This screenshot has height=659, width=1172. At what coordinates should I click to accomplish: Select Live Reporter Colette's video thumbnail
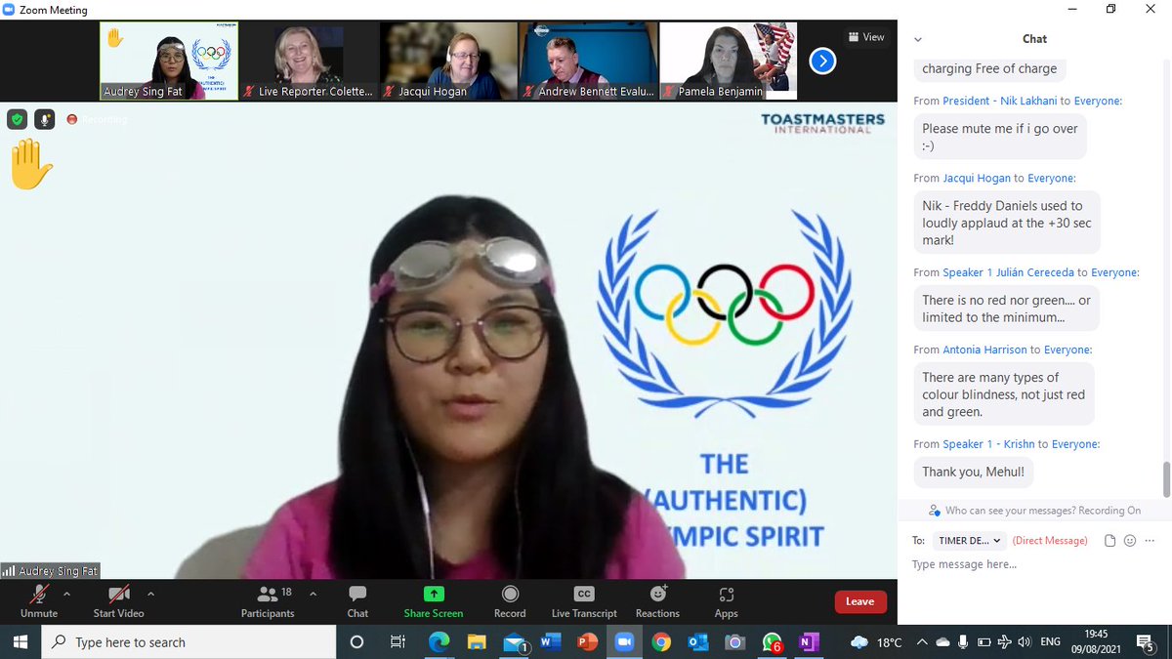(309, 62)
